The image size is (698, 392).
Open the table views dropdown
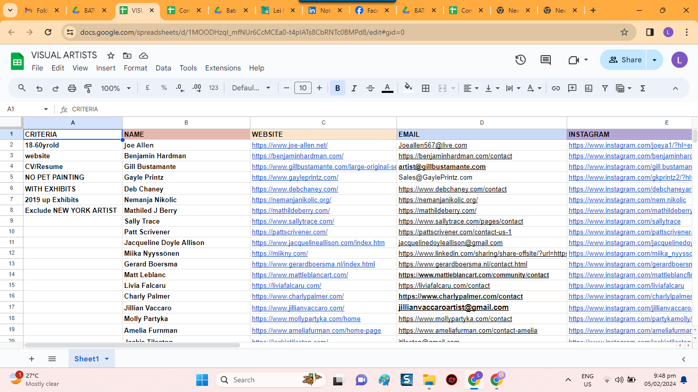pos(623,88)
